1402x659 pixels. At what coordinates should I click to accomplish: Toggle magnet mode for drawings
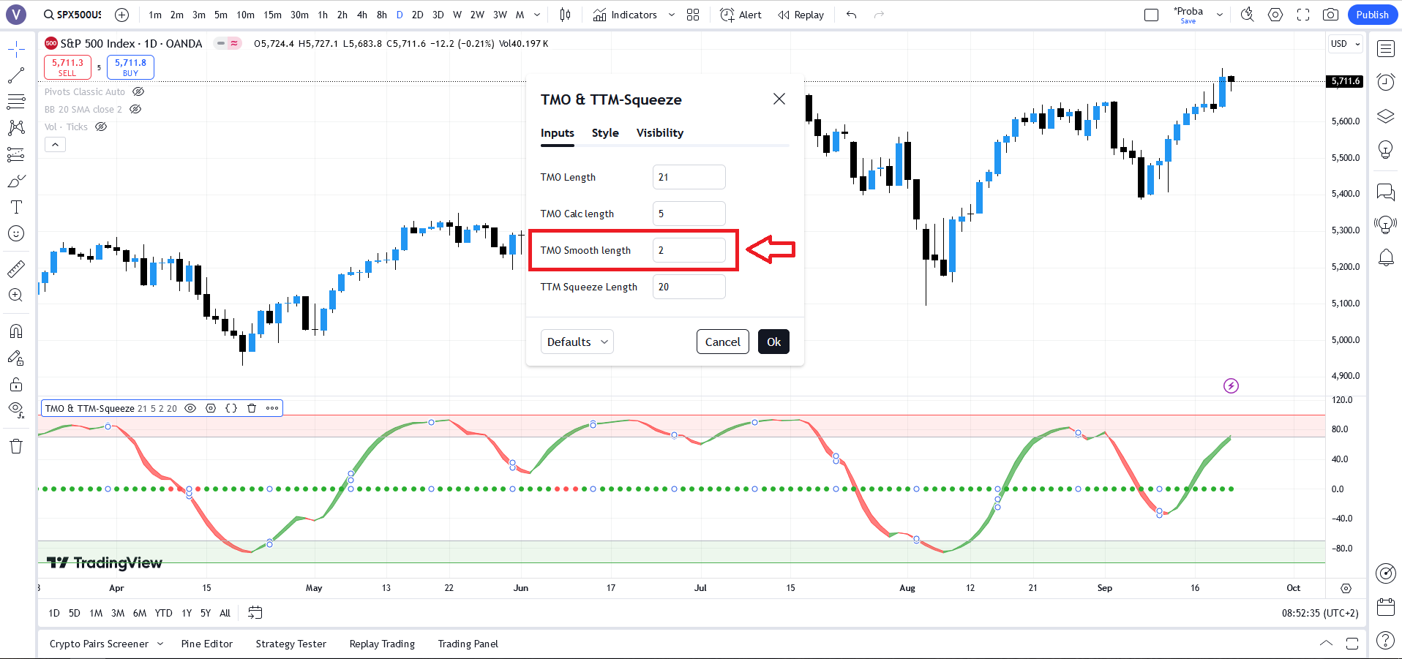click(x=16, y=331)
